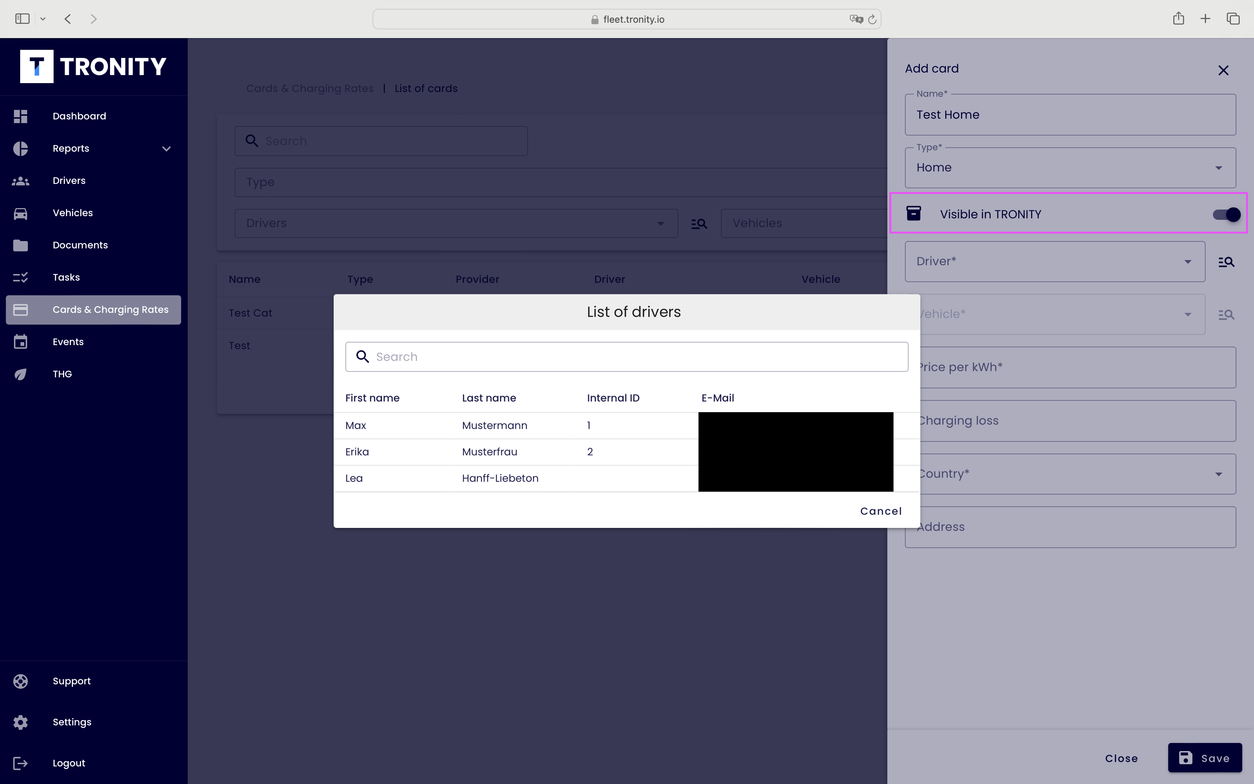This screenshot has height=784, width=1254.
Task: Click the Cards & Charging Rates card icon
Action: pos(20,310)
